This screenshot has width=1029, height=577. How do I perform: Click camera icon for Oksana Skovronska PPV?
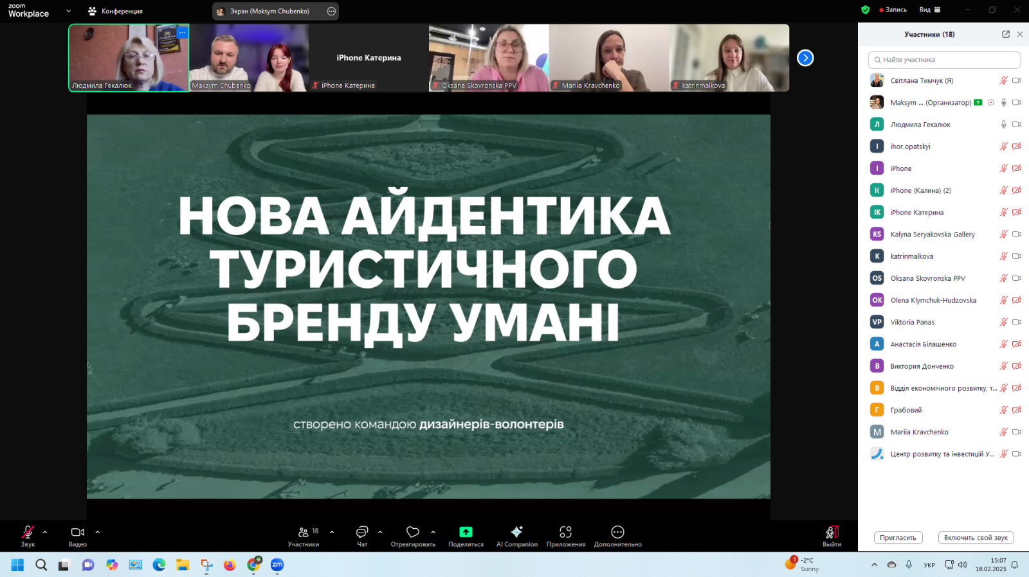coord(1017,278)
